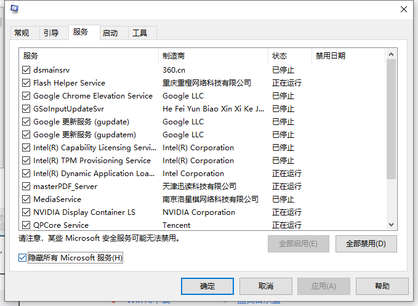Toggle 隐藏所有 Microsoft 服务 checkbox
The image size is (418, 306).
[22, 258]
